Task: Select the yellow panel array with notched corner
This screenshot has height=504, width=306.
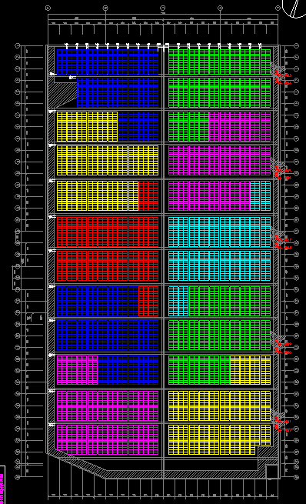Action: point(220,439)
